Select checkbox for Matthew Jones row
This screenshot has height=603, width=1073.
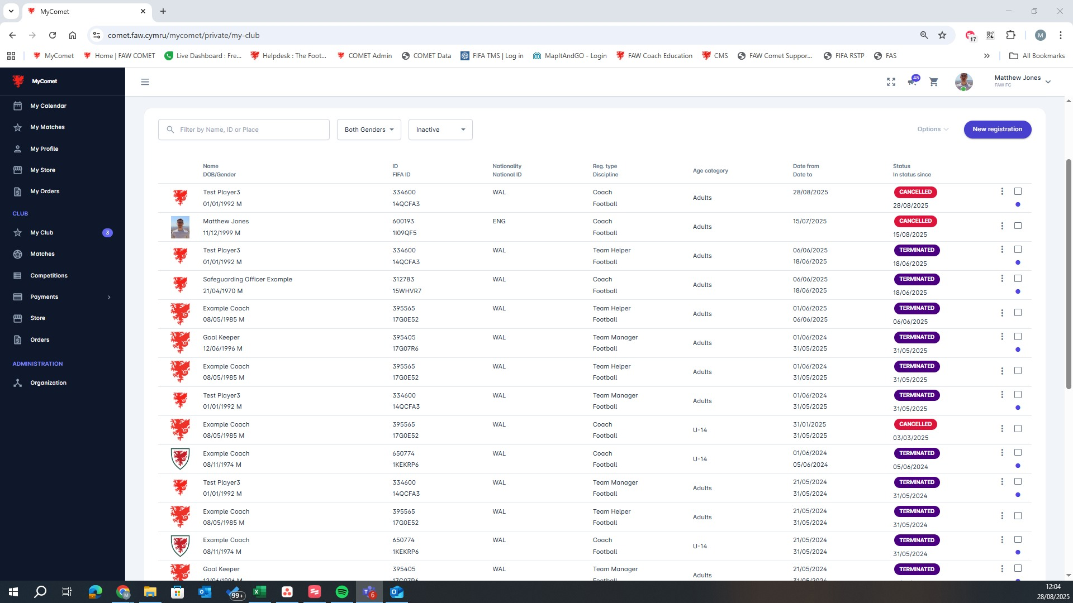1018,226
